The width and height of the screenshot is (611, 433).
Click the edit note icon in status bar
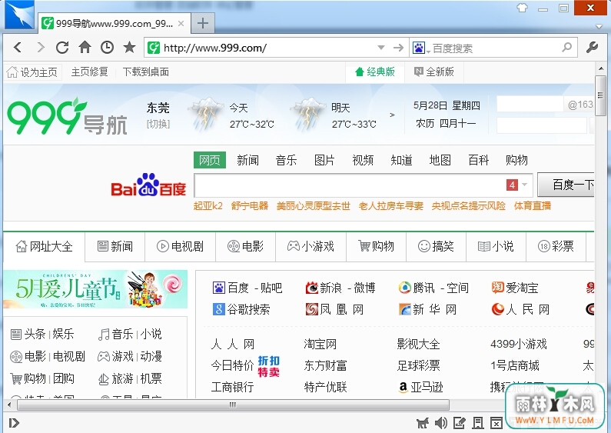(460, 423)
